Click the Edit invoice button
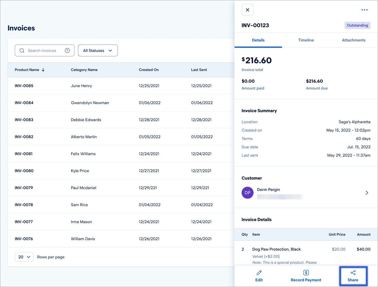 259,276
